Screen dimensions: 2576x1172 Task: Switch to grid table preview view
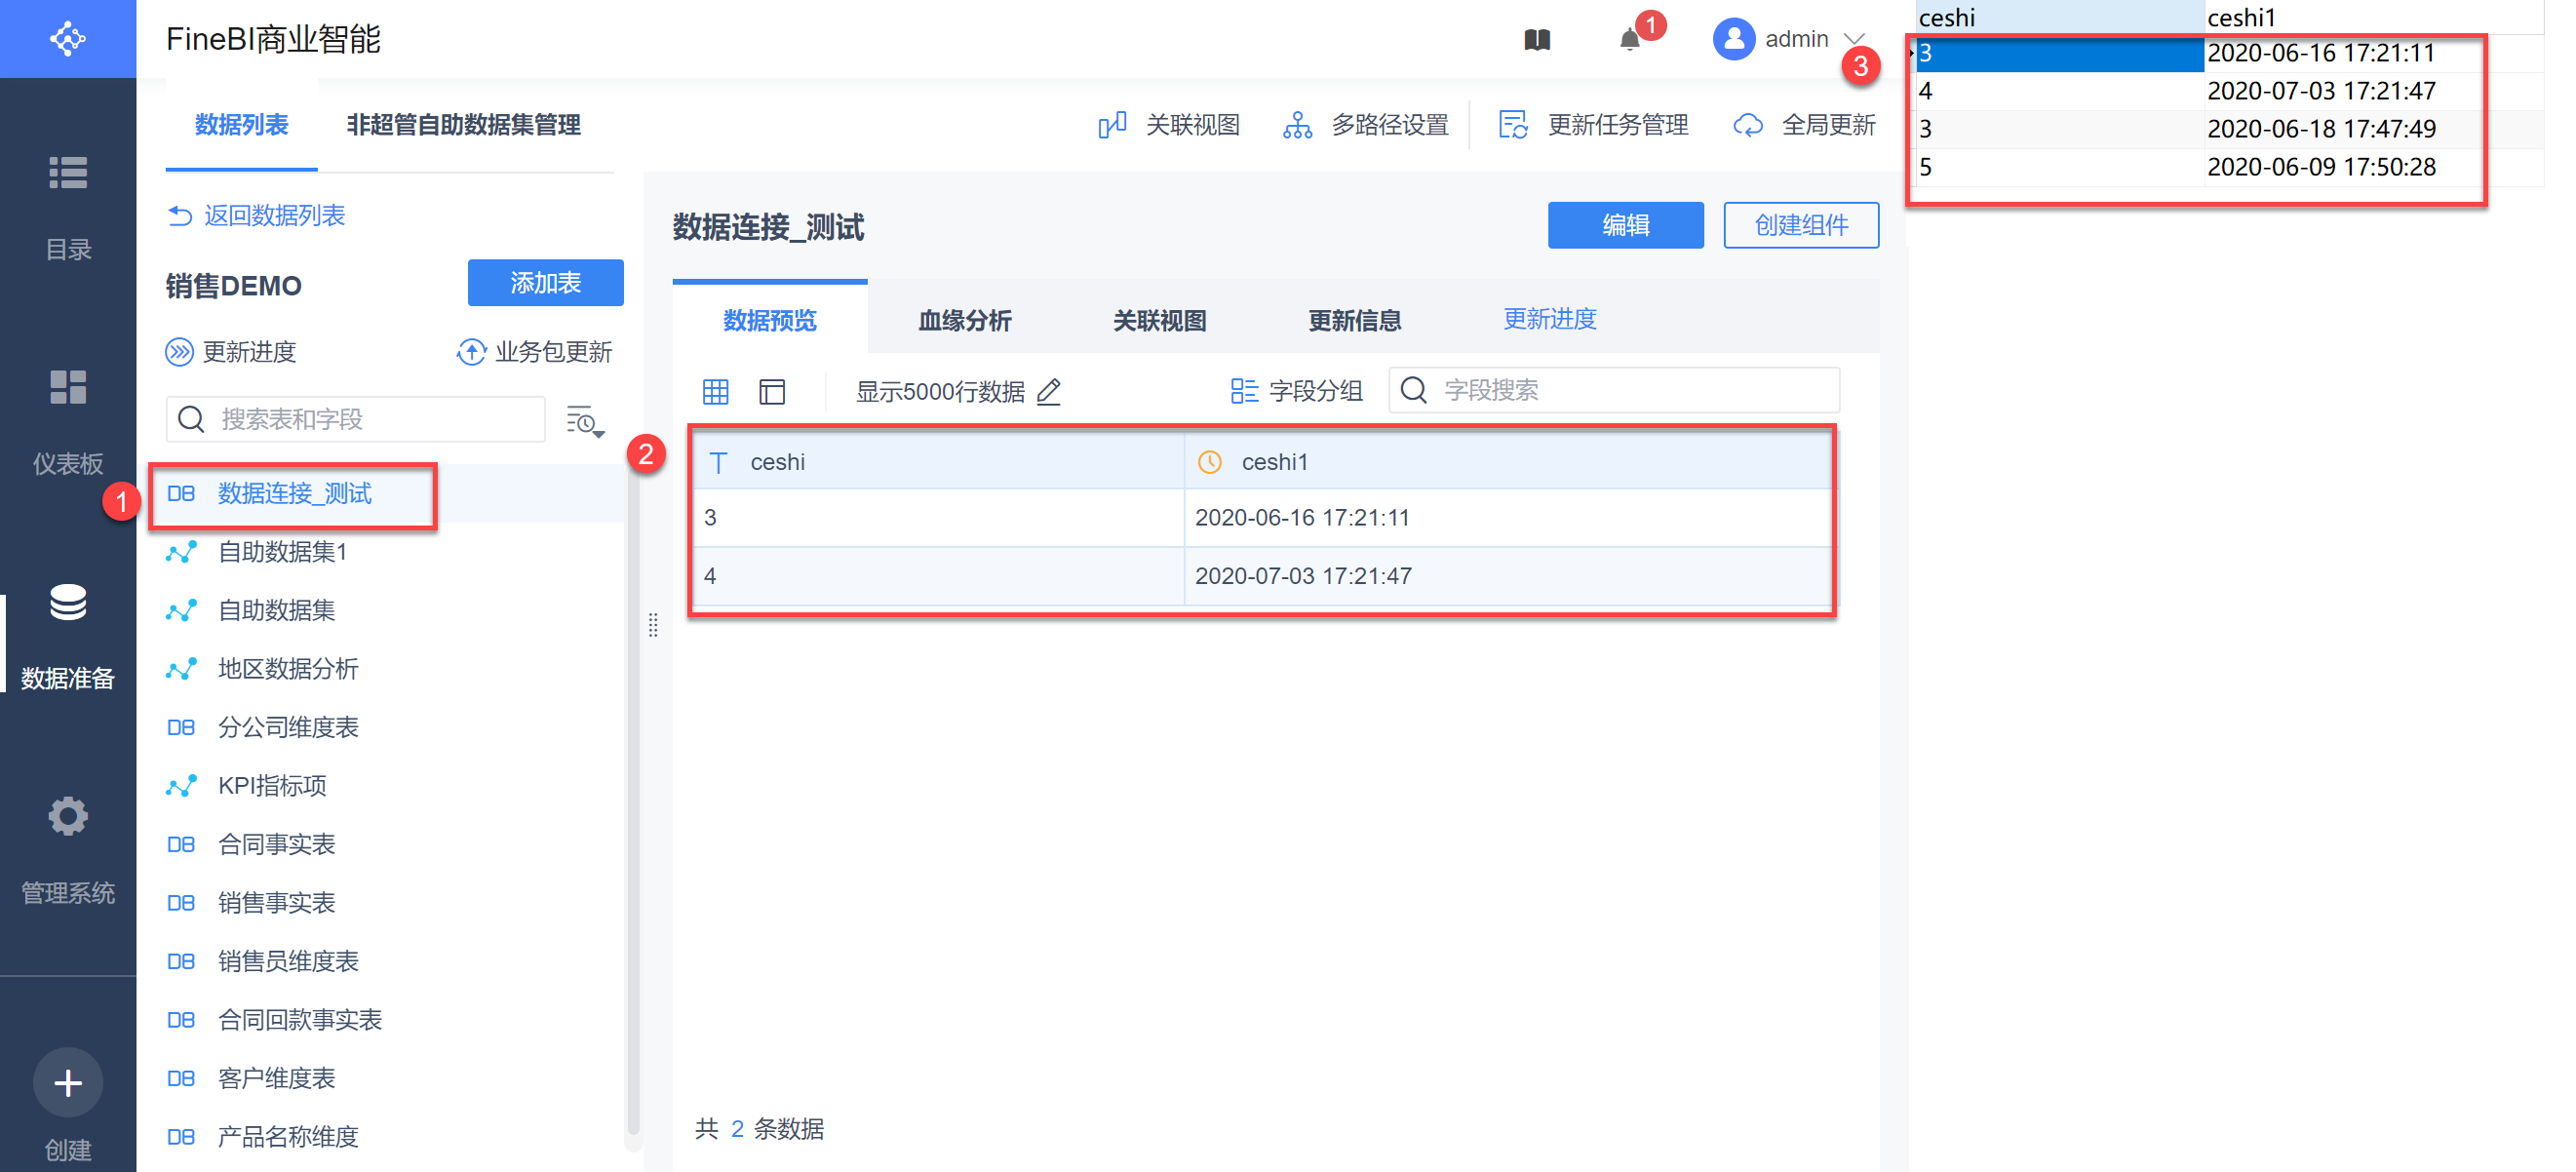point(716,391)
